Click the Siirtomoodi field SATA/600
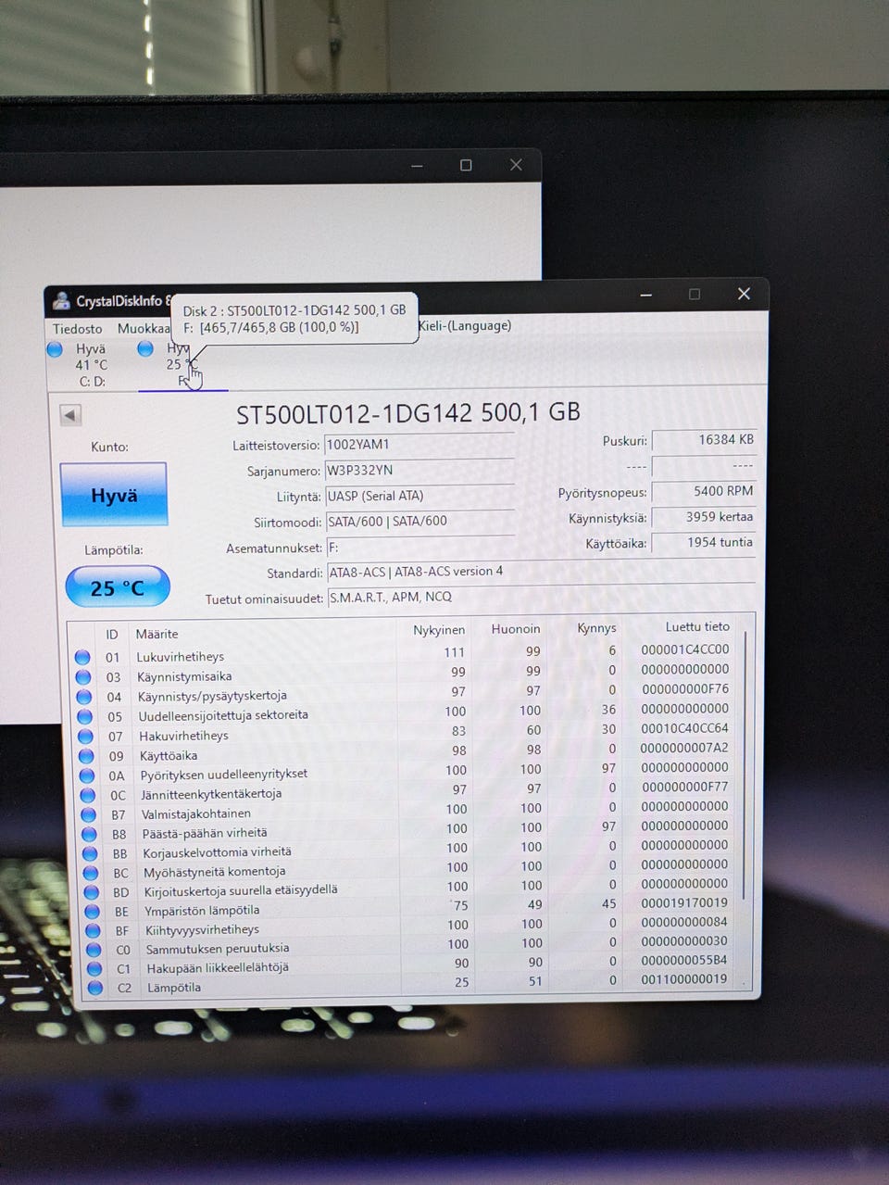The image size is (889, 1185). 419,522
